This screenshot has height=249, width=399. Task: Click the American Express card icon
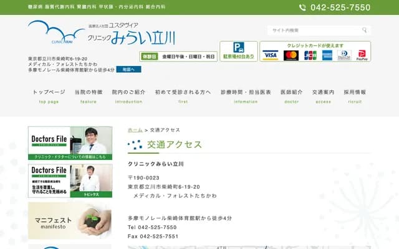[327, 55]
